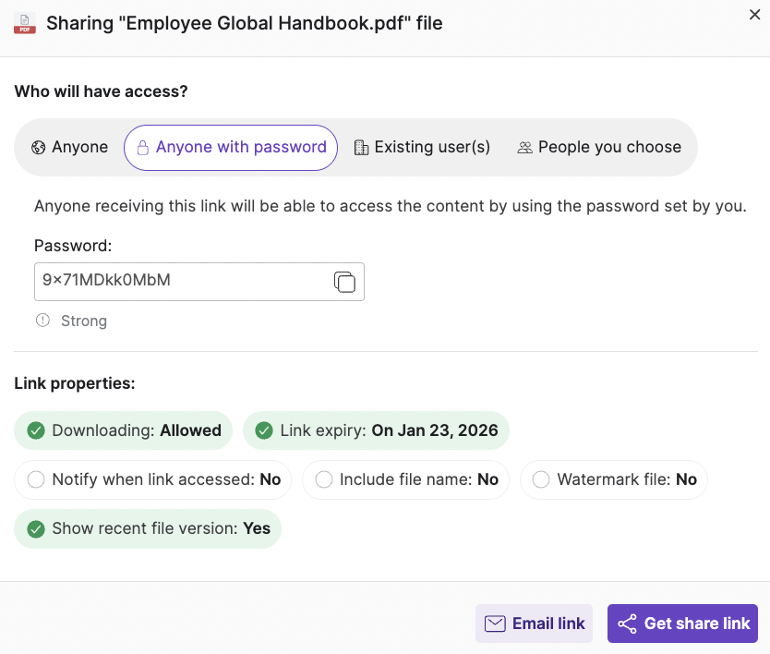Enable Notify when link accessed

point(153,480)
